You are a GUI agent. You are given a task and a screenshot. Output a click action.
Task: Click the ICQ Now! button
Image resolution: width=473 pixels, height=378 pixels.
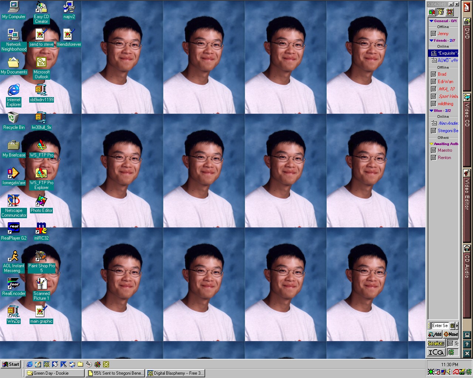pyautogui.click(x=451, y=334)
